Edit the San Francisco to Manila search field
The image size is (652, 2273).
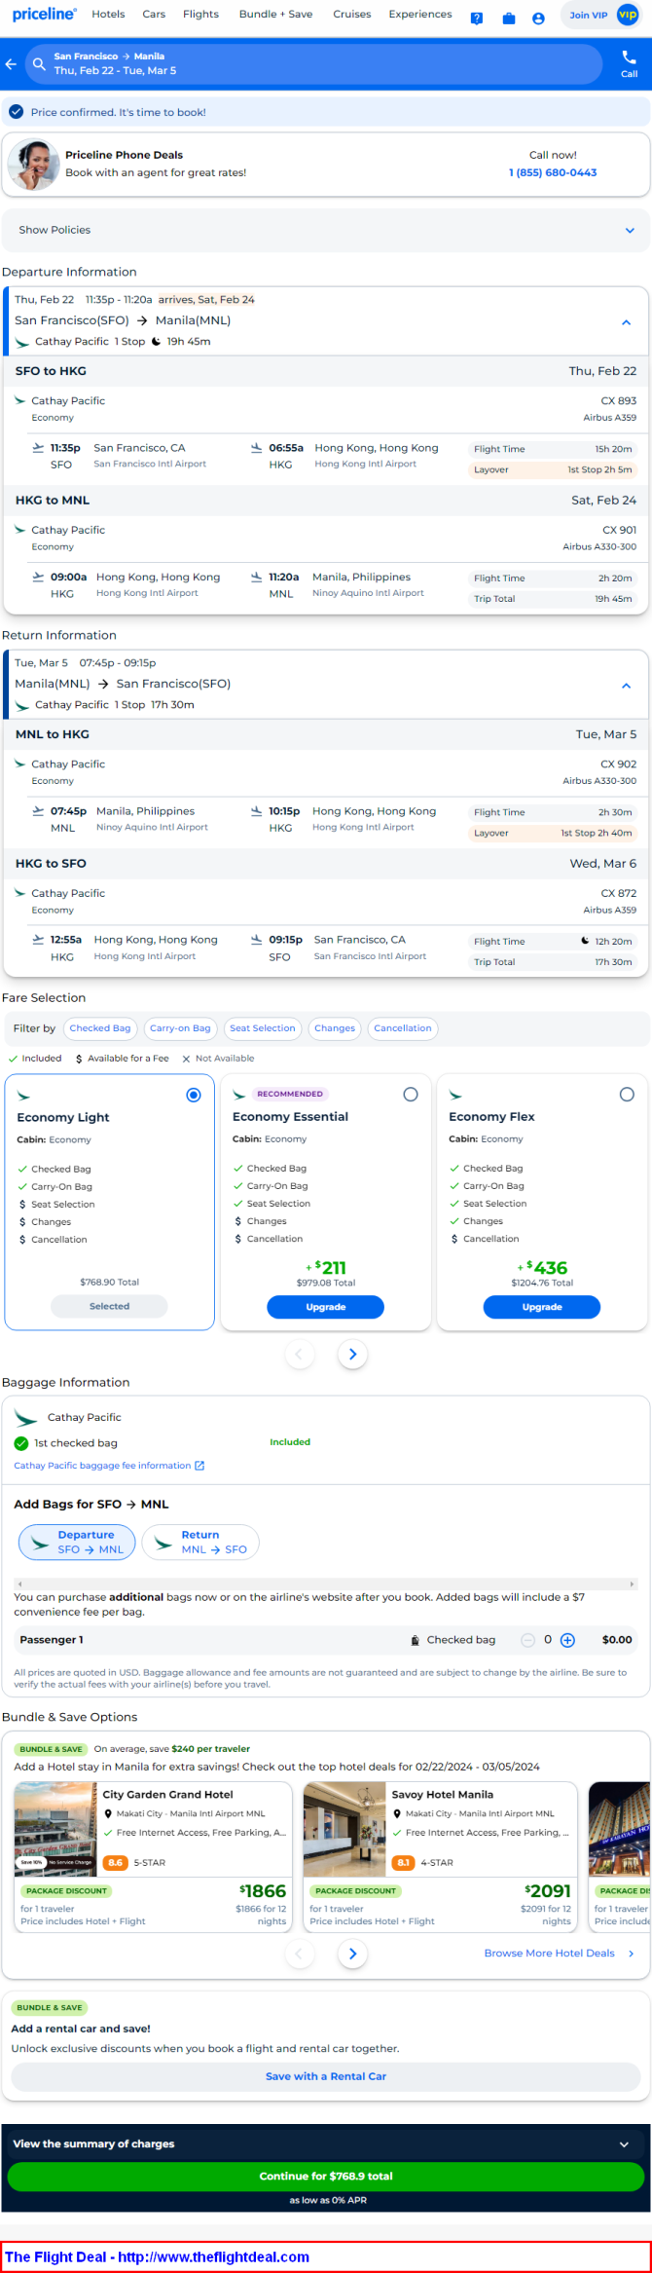click(313, 64)
